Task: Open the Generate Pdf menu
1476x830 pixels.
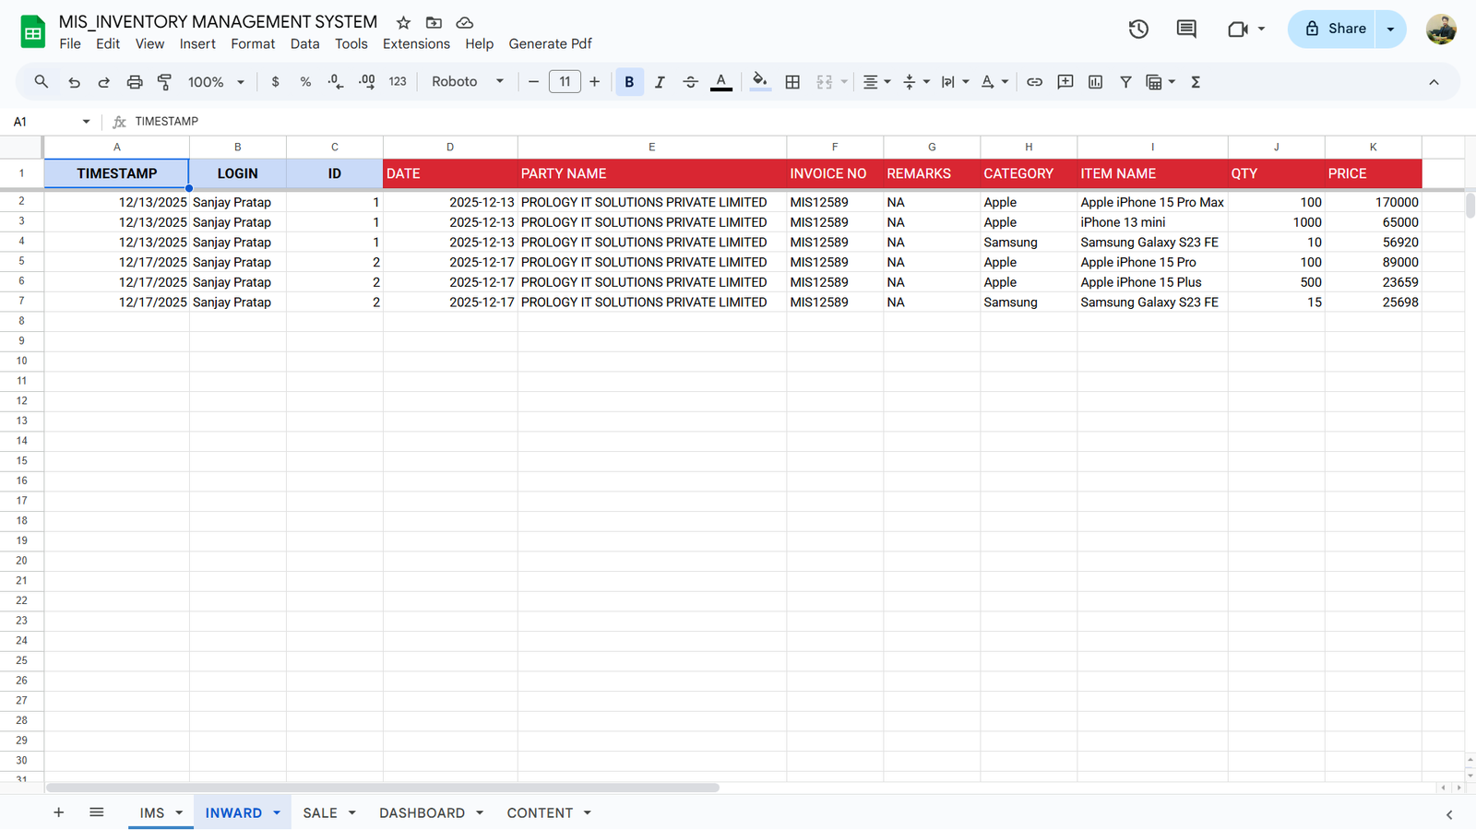Action: pos(550,44)
